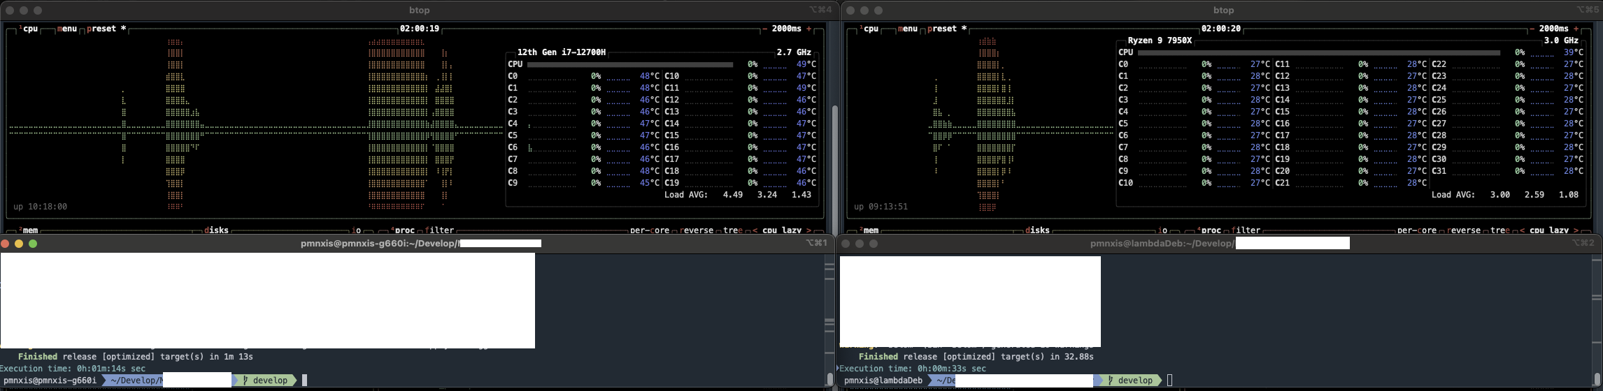Image resolution: width=1603 pixels, height=391 pixels.
Task: Toggle the disks option in the i7-12700H btop
Action: tap(216, 230)
